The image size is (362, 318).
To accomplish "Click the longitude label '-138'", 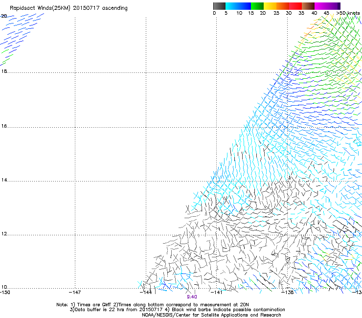I will [x=288, y=293].
